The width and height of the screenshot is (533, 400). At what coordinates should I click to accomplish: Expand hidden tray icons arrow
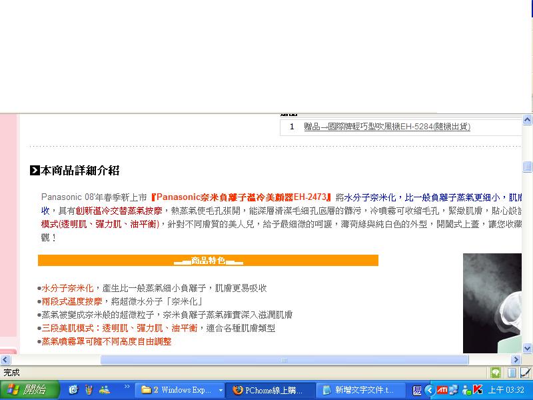point(430,390)
